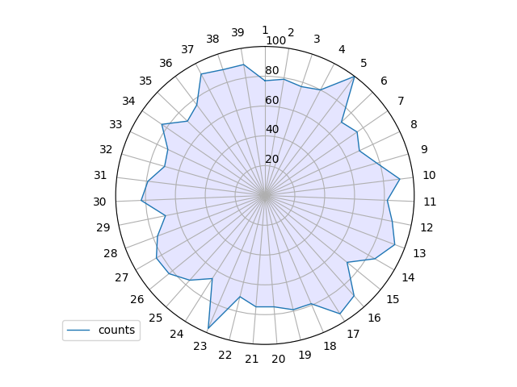Click the data point at spoke 17
Image resolution: width=517 pixels, height=387 pixels.
click(340, 314)
